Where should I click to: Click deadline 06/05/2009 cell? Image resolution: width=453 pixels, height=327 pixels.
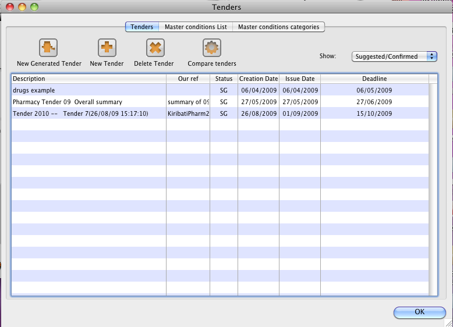tap(374, 90)
